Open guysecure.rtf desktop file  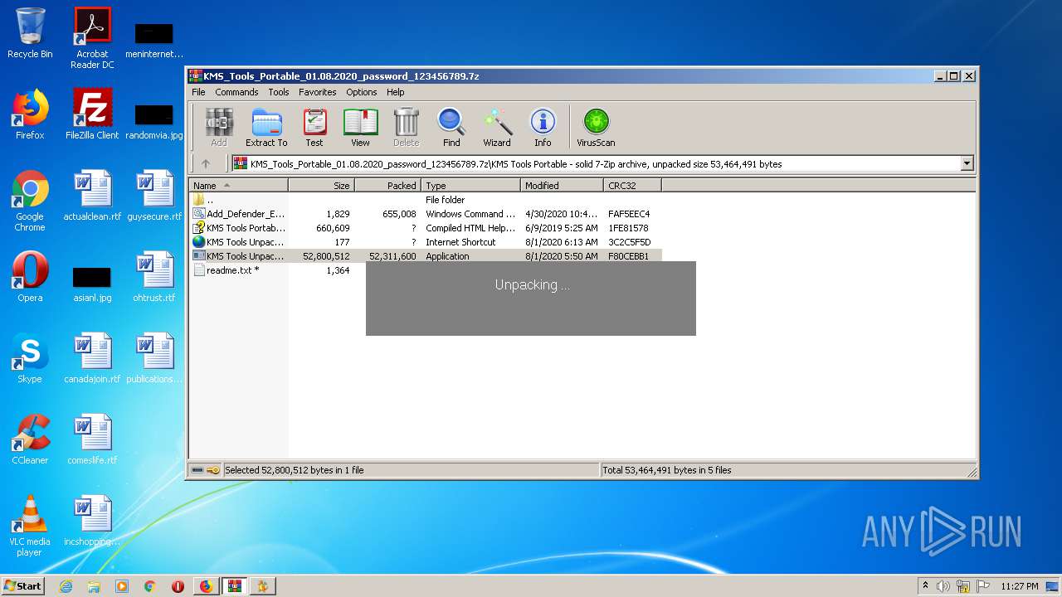point(154,196)
